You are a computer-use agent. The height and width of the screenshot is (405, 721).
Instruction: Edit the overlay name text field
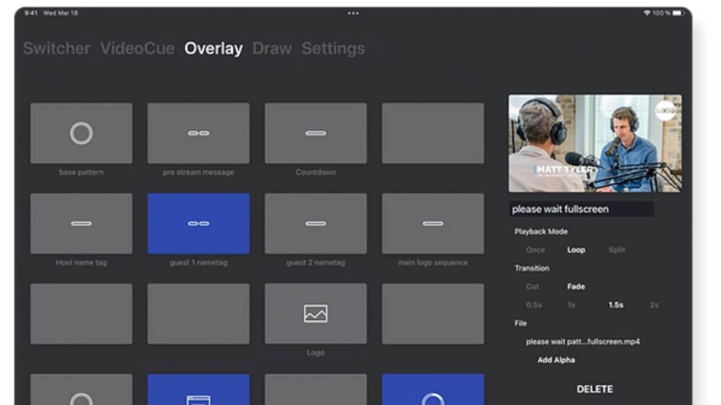pos(581,209)
